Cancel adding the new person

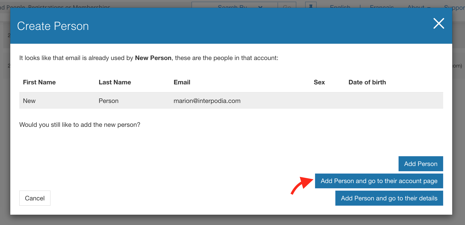[x=35, y=198]
